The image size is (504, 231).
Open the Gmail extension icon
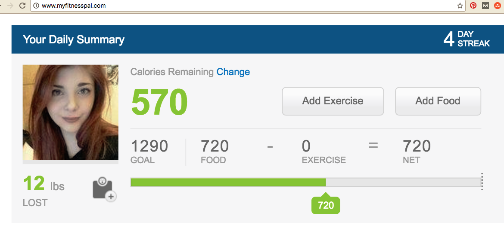coord(485,6)
